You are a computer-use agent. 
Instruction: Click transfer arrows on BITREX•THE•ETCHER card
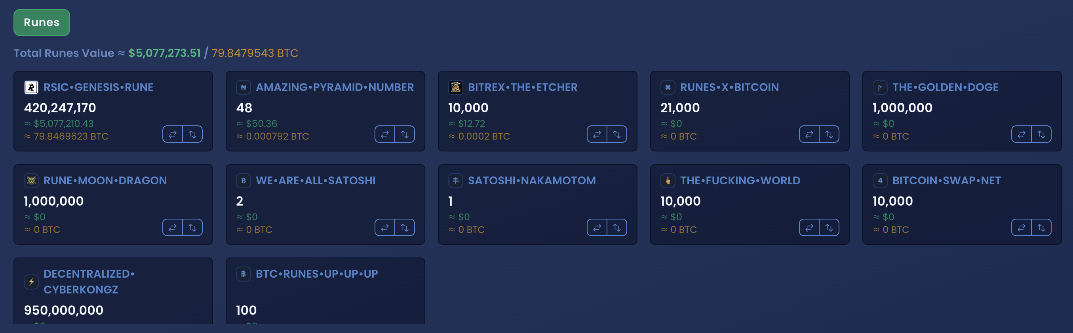pos(617,134)
